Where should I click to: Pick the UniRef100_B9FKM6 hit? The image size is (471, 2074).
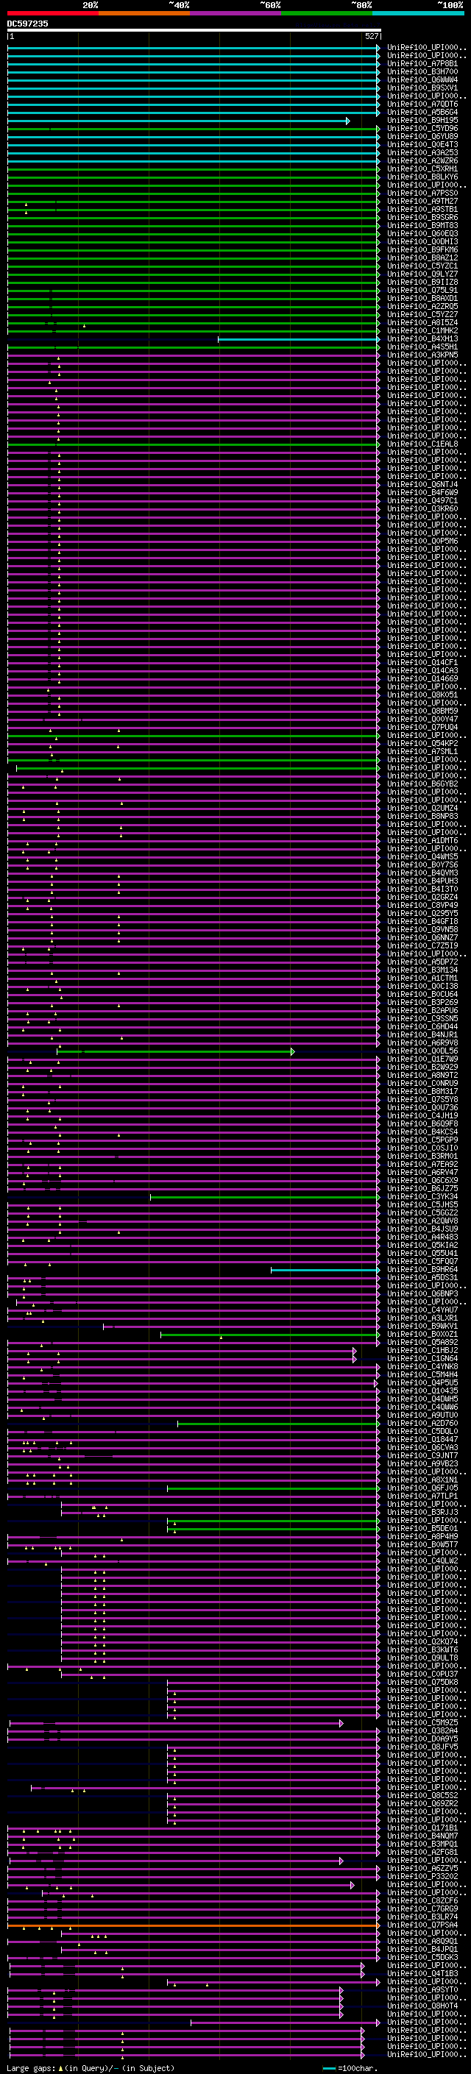[x=422, y=249]
